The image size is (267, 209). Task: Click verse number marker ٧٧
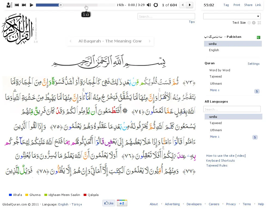(189, 171)
